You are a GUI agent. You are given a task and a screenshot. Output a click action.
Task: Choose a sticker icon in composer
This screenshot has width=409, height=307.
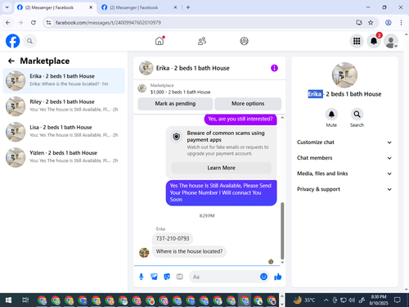(x=167, y=277)
